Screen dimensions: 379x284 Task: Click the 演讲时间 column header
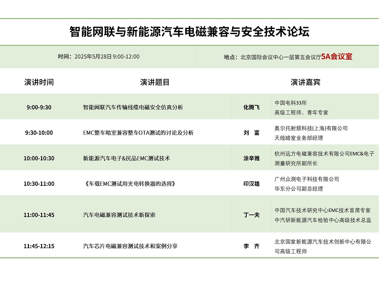[39, 82]
